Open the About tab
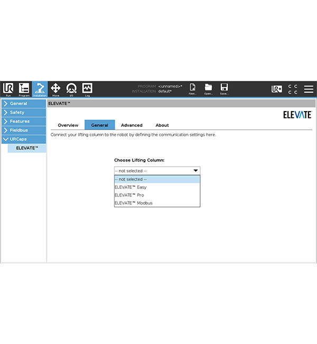 (x=162, y=125)
